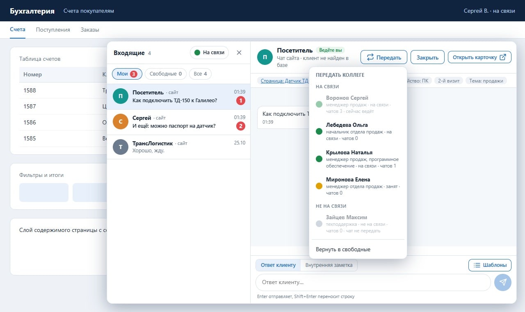Screen dimensions: 525x312
Task: Open the Страница: Датчик ТД link chip
Action: (x=283, y=81)
